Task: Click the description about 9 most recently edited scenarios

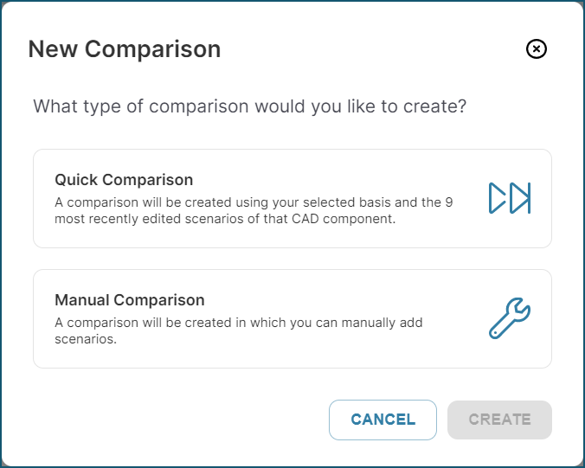Action: tap(254, 210)
